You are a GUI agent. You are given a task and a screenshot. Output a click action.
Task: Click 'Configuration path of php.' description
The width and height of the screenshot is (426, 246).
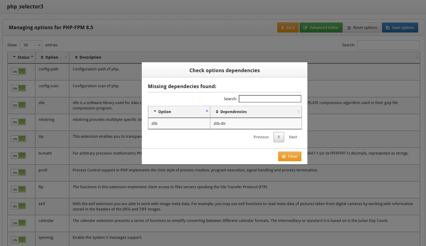point(96,69)
